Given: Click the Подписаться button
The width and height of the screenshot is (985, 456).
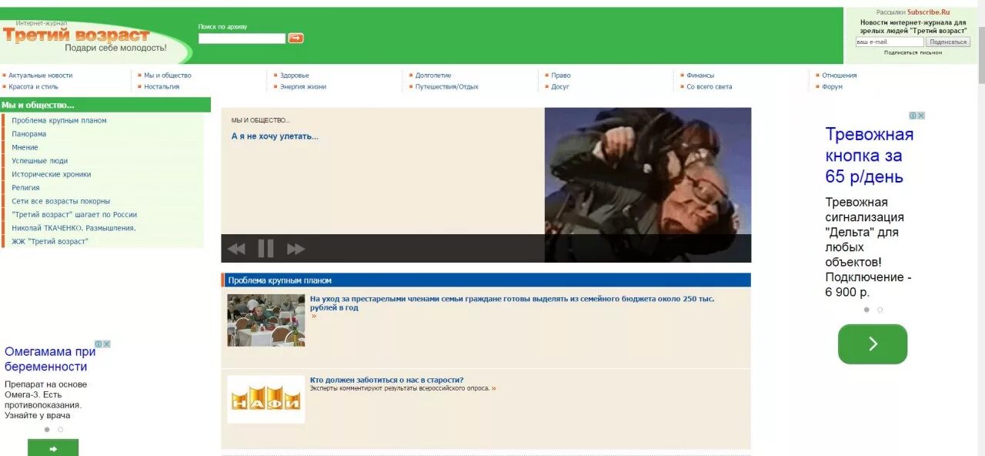Looking at the screenshot, I should tap(948, 42).
